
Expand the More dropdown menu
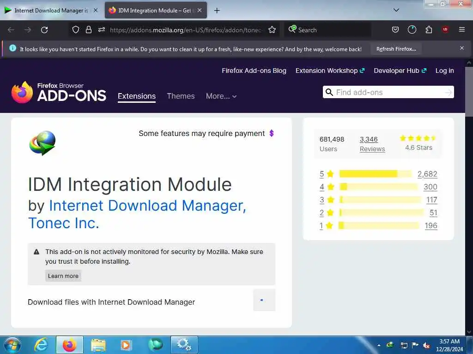221,96
